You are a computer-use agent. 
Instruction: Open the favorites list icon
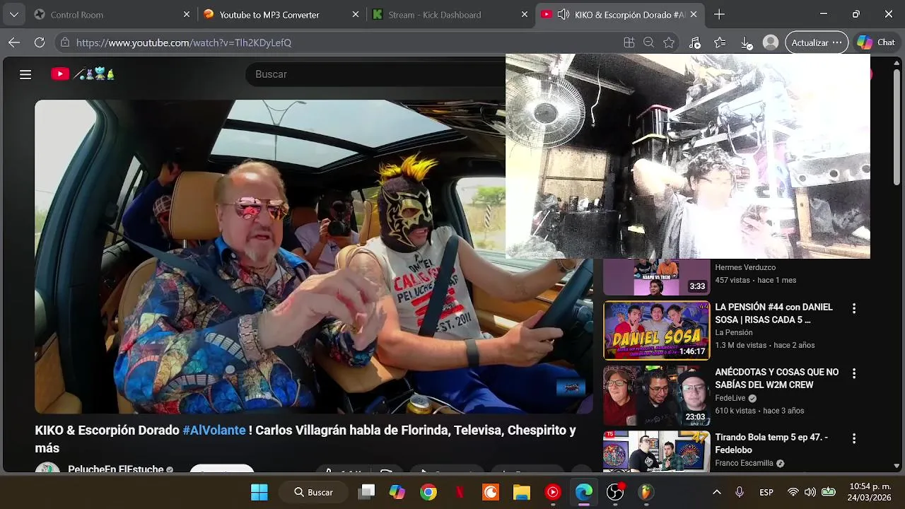pos(720,42)
